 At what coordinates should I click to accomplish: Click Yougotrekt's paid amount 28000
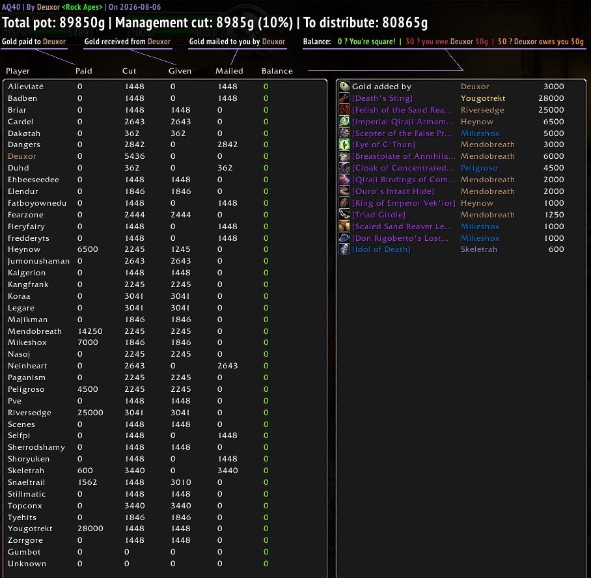click(90, 529)
